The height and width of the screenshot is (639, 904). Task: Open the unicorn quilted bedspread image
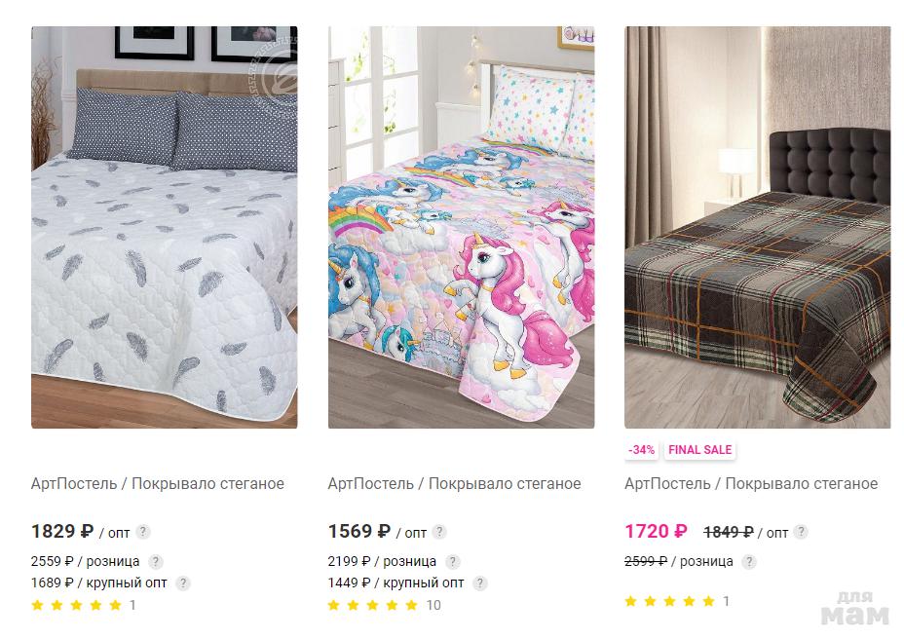pos(461,227)
